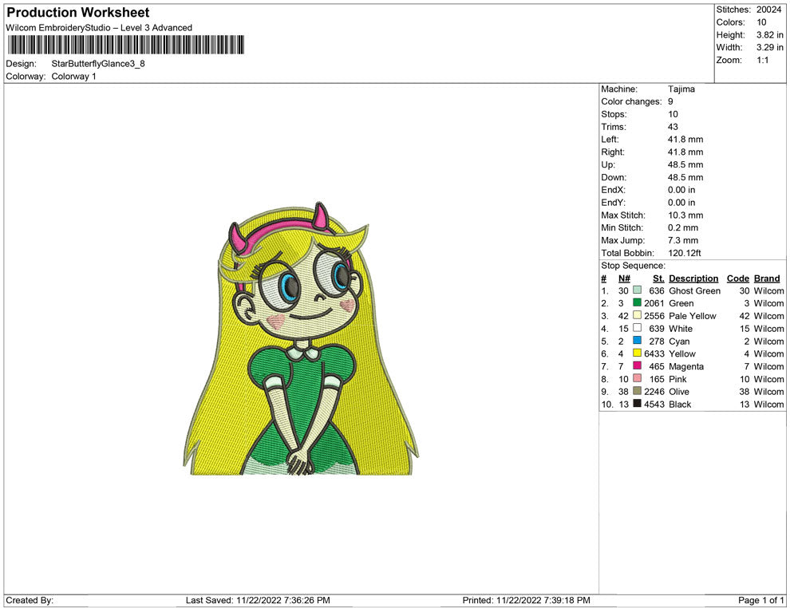This screenshot has width=790, height=608.
Task: Click the barcode under the studio title
Action: tap(126, 45)
